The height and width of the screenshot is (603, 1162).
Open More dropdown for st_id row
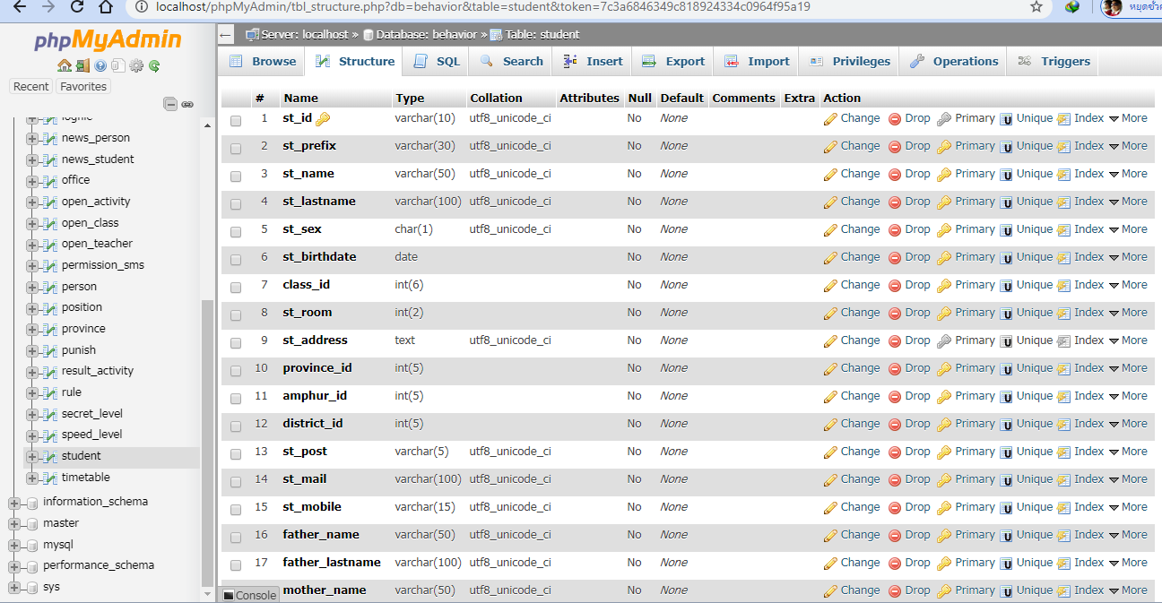[x=1128, y=118]
